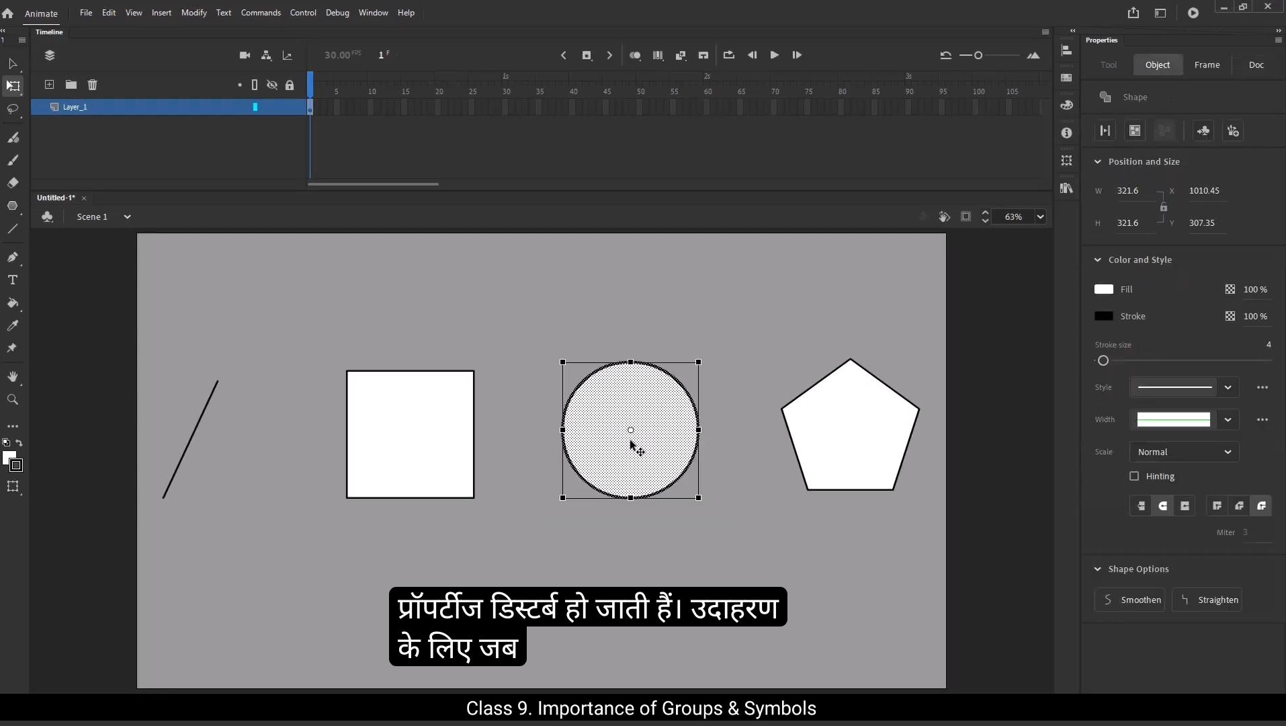Select the Text tool
The width and height of the screenshot is (1286, 726).
coord(12,280)
